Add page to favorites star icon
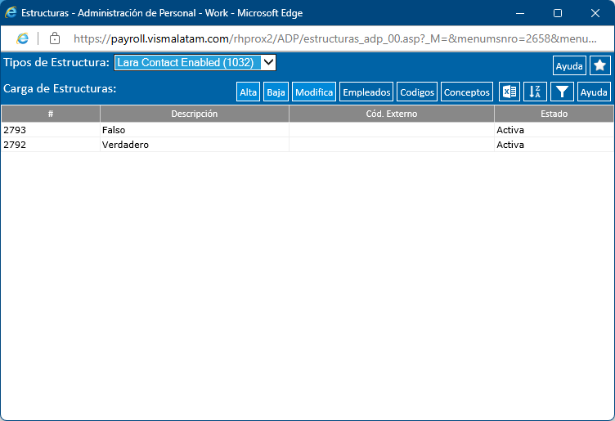The height and width of the screenshot is (421, 615). point(600,65)
